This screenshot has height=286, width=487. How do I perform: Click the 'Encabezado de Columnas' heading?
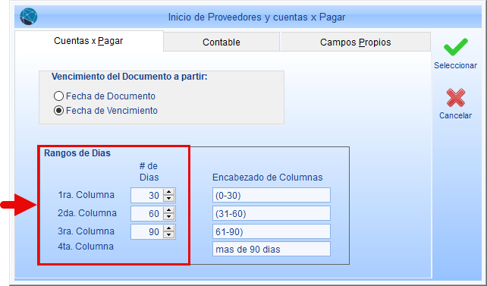[268, 178]
